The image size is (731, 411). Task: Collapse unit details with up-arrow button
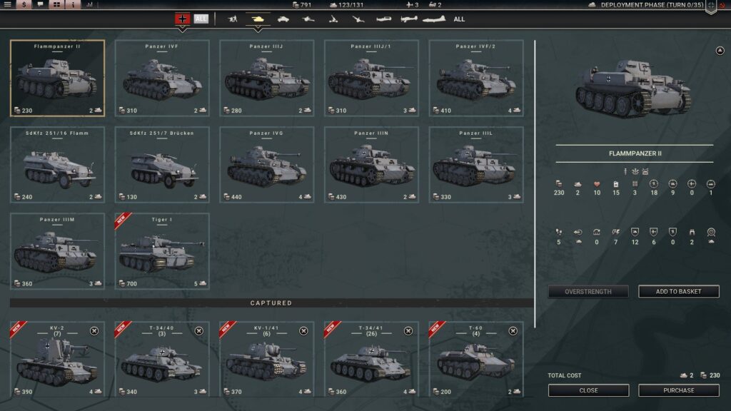coord(719,51)
